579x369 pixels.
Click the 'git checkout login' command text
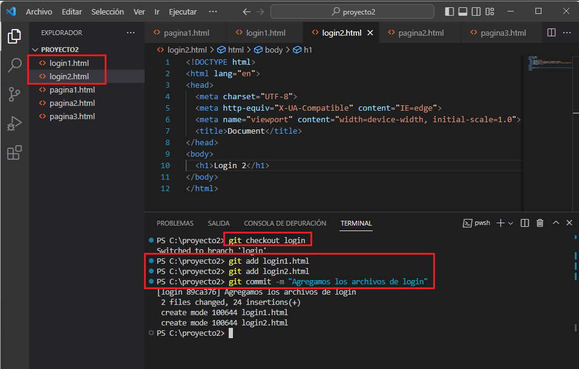tap(267, 241)
